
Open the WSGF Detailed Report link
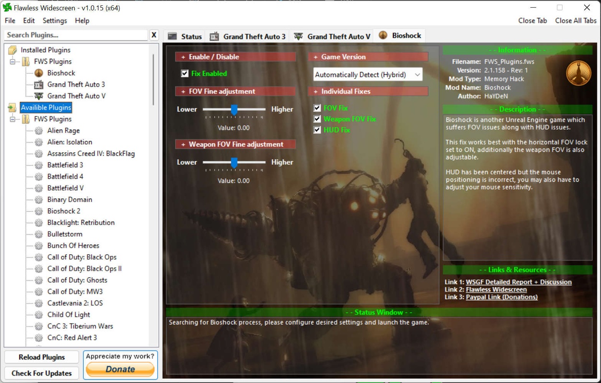[x=519, y=282]
